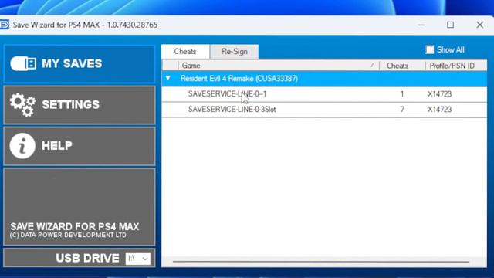Image resolution: width=494 pixels, height=278 pixels.
Task: Open the SETTINGS panel
Action: [x=80, y=105]
